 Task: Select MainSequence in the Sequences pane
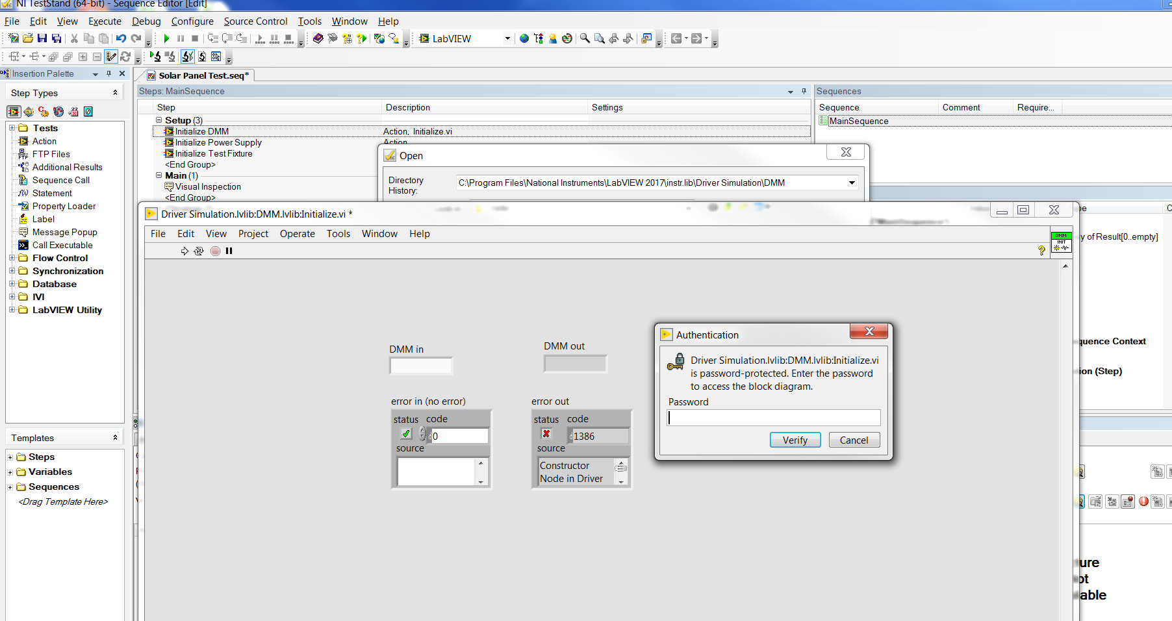(859, 121)
